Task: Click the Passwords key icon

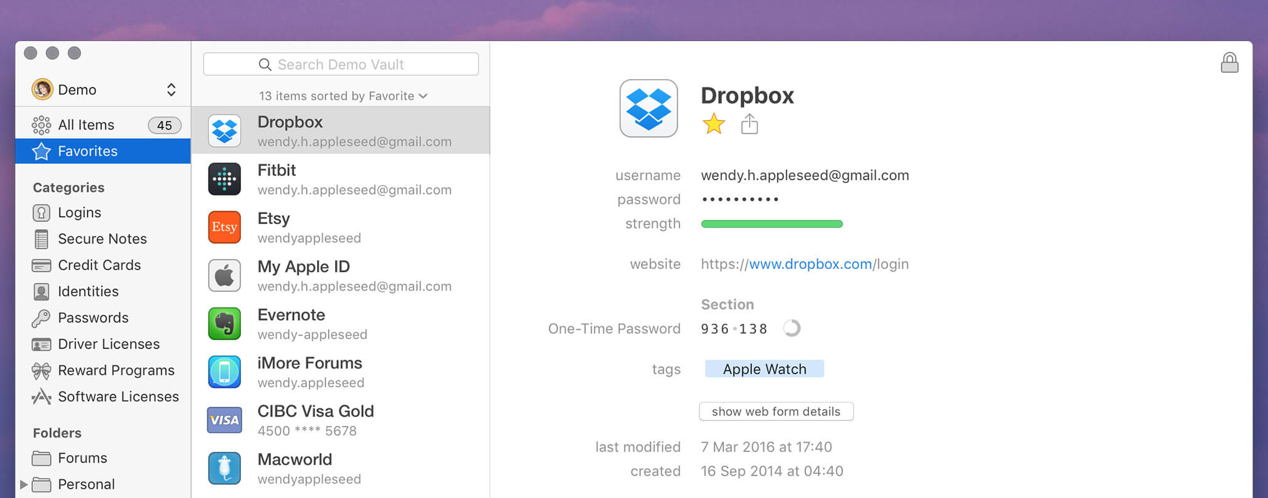Action: tap(41, 318)
